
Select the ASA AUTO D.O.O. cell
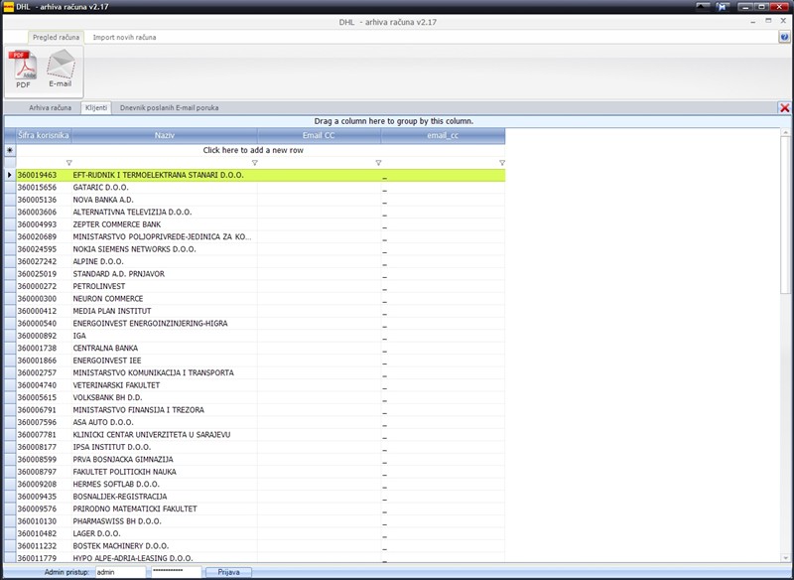point(165,422)
